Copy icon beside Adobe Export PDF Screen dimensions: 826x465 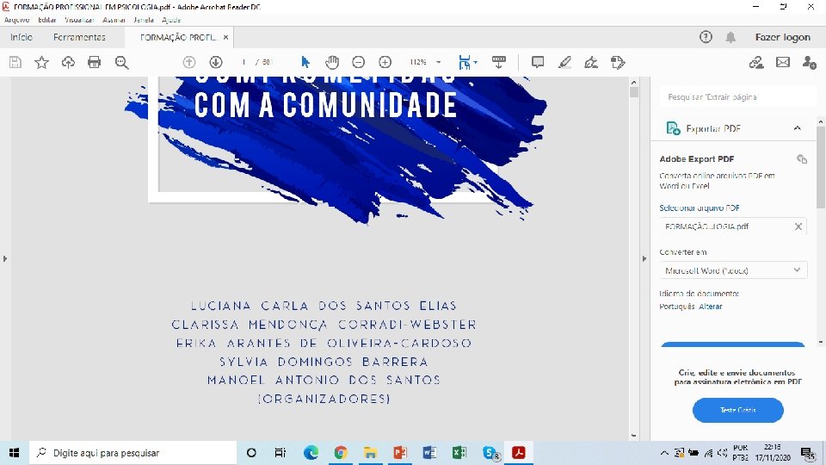(802, 158)
